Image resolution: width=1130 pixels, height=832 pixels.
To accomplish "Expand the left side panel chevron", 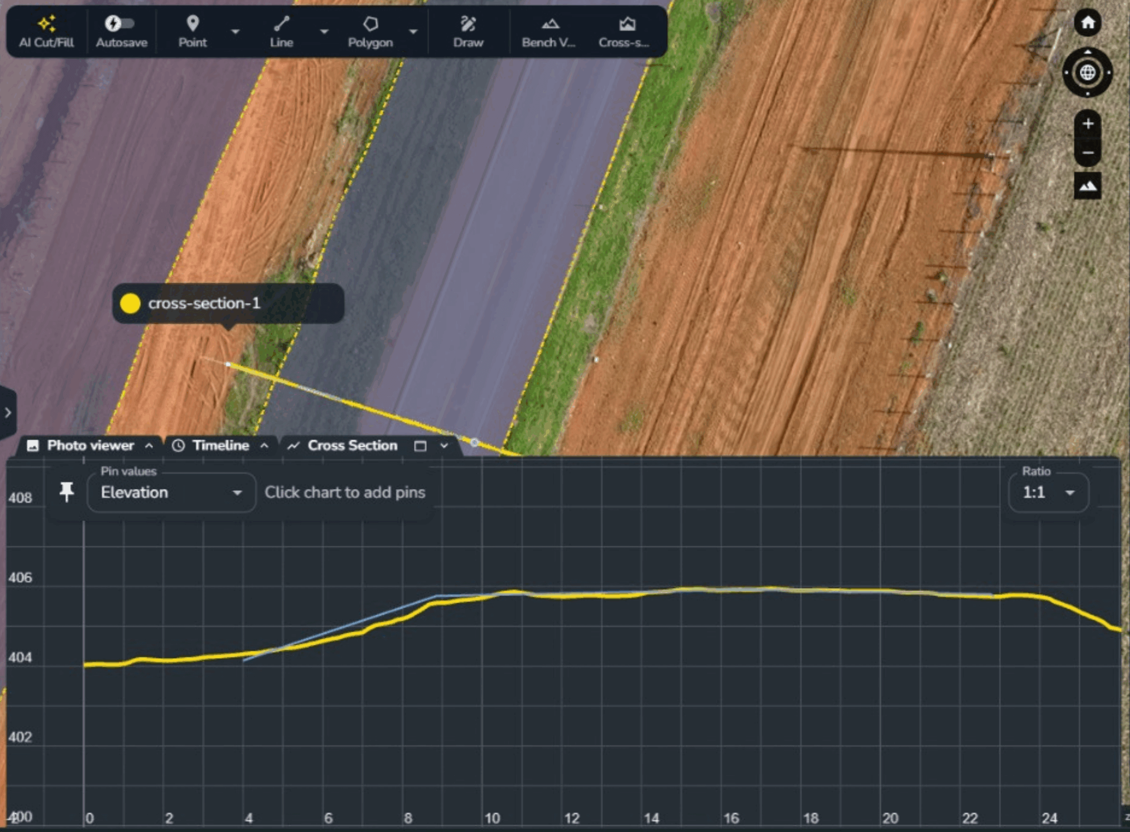I will point(8,413).
